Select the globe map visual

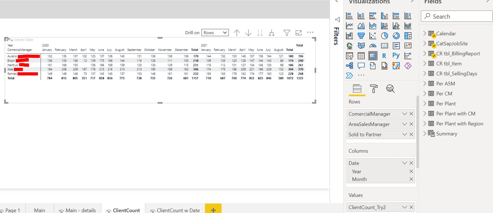[349, 46]
